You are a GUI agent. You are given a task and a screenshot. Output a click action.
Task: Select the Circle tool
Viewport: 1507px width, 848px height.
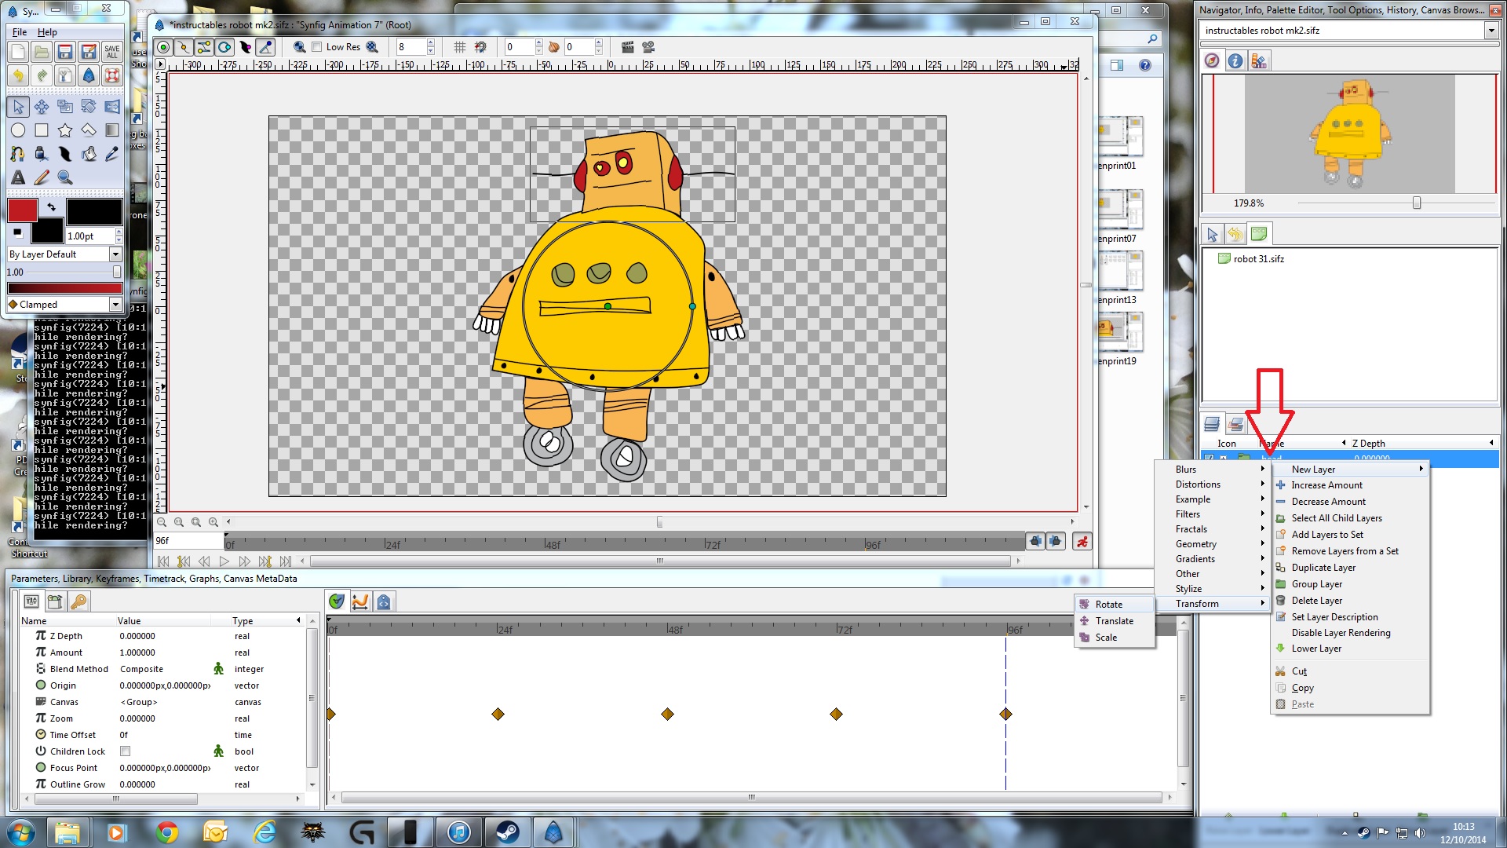[x=18, y=130]
